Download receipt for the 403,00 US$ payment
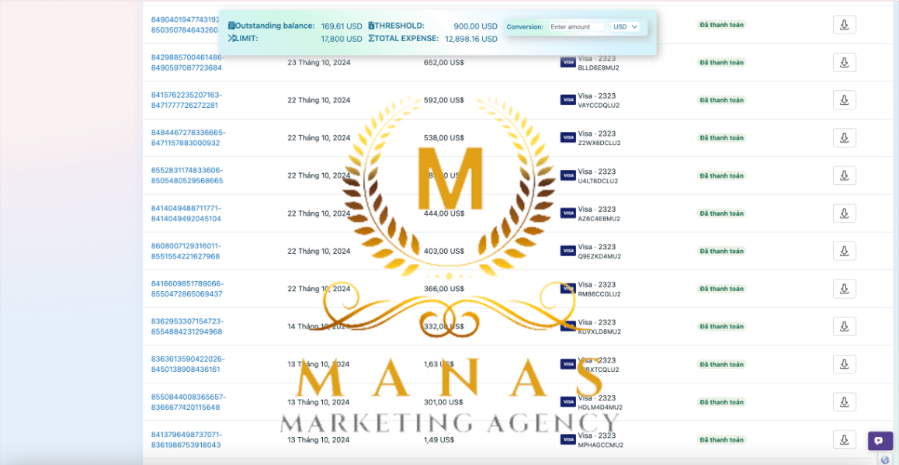Viewport: 899px width, 465px height. (844, 252)
